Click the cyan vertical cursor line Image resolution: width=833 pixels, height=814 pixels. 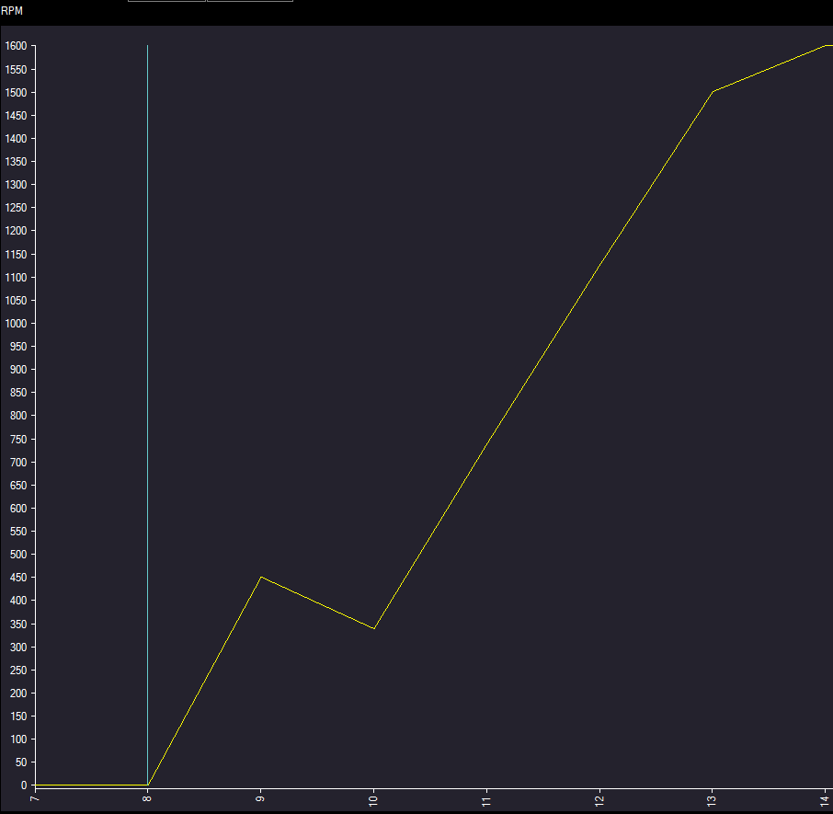147,368
